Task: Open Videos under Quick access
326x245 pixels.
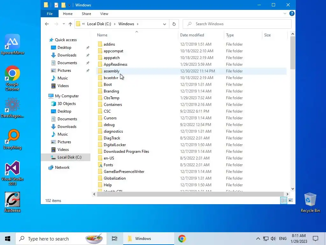Action: 63,86
